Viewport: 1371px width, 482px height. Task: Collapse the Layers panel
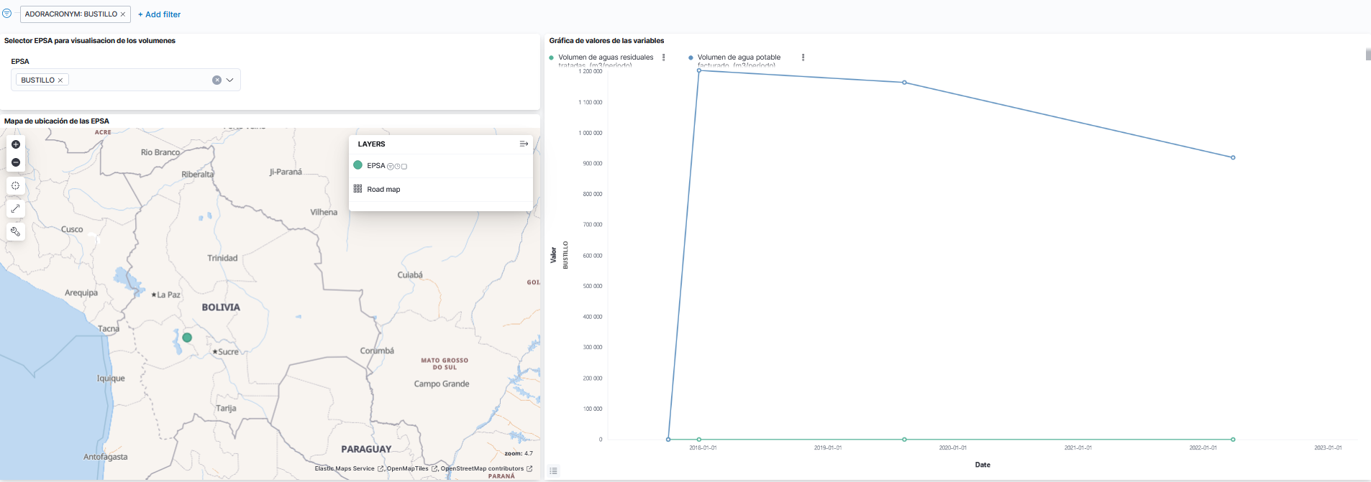[524, 144]
